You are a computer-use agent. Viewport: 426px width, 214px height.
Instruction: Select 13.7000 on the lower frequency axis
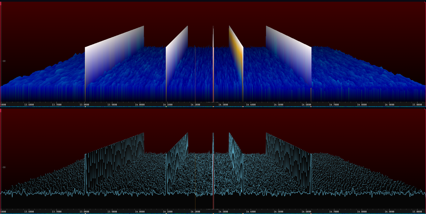coord(57,212)
